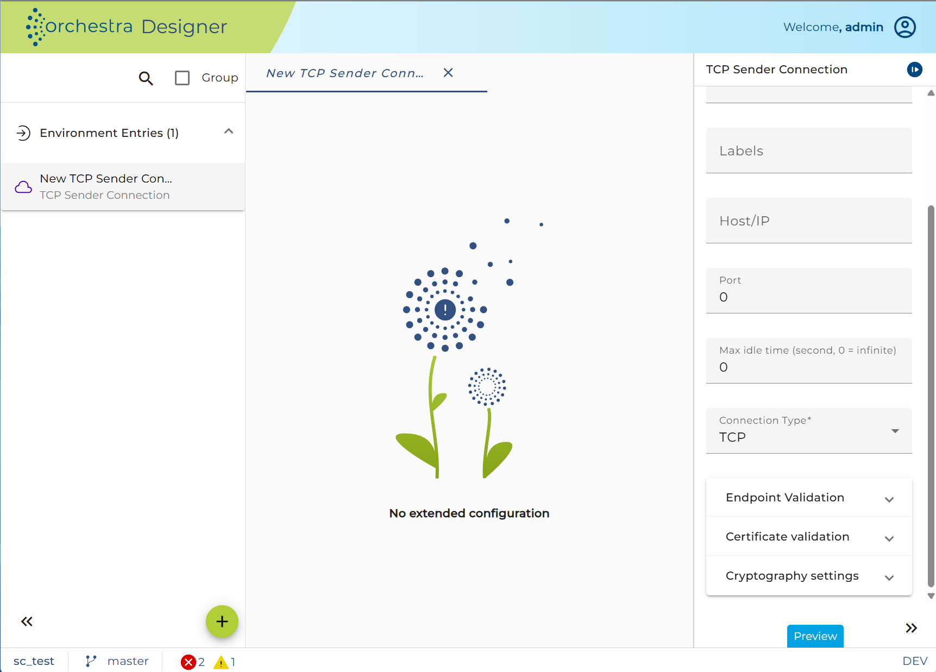Click the scrollbar up arrow
Image resolution: width=936 pixels, height=672 pixels.
[931, 93]
